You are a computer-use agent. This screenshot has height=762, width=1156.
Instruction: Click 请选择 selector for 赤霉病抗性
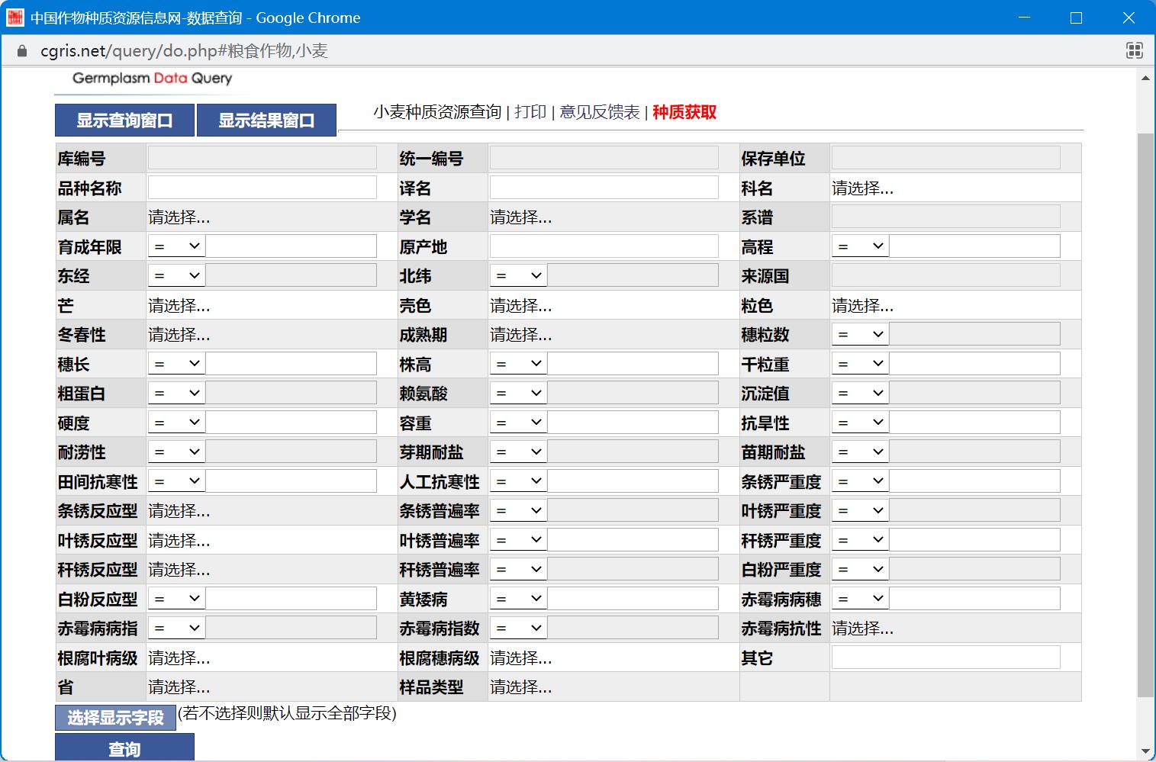[862, 629]
